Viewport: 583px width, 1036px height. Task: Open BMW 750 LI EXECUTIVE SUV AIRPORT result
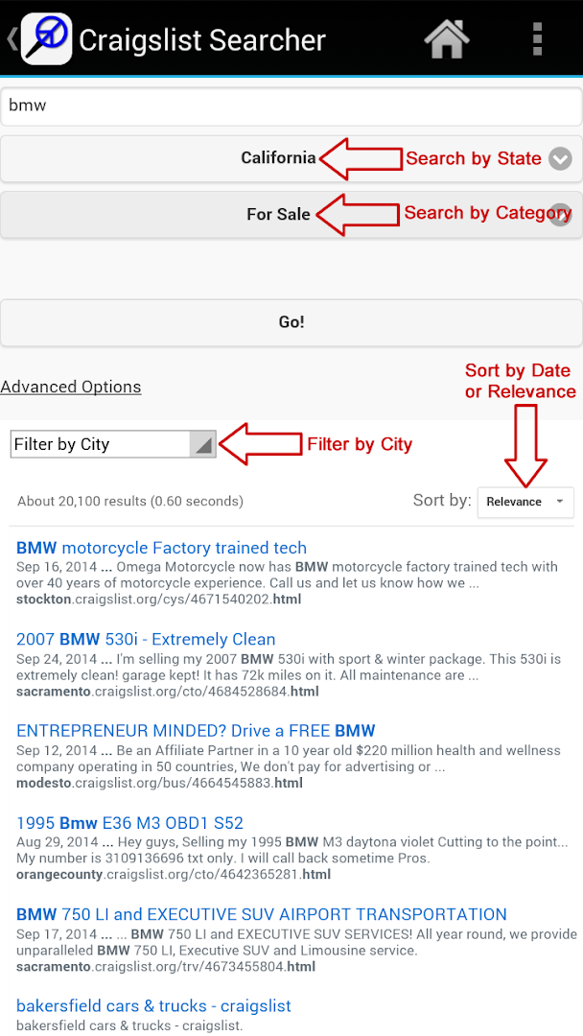coord(262,914)
